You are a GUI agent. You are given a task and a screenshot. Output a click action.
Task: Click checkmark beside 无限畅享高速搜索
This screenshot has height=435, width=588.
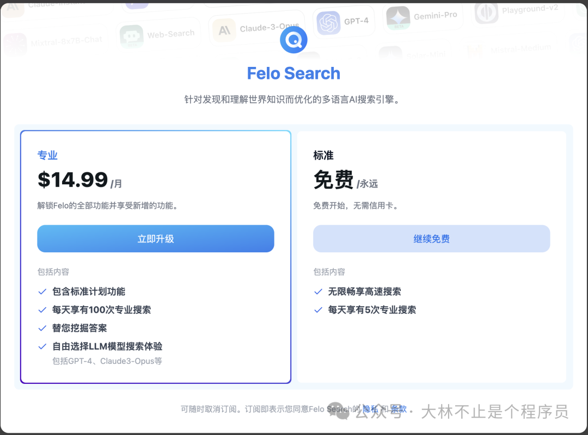click(x=318, y=291)
